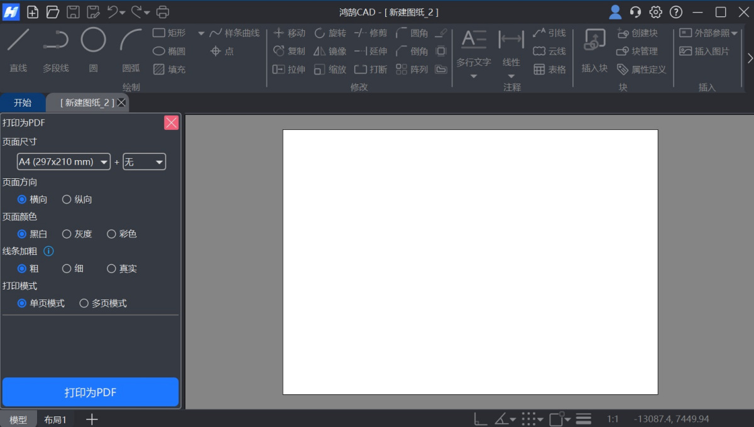Open the 创建块 (Create Block) tool

[x=639, y=33]
